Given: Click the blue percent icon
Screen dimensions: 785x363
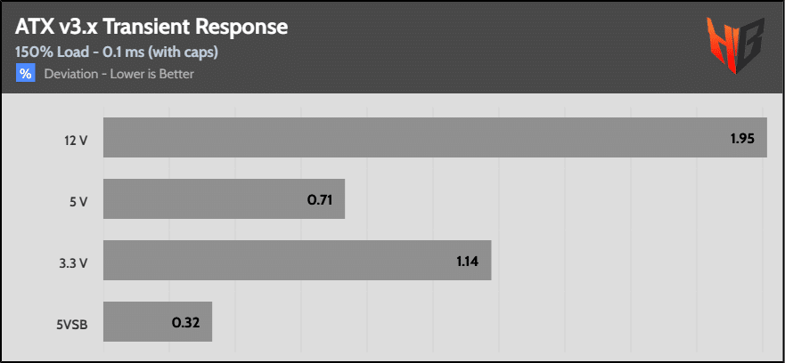Looking at the screenshot, I should tap(25, 74).
